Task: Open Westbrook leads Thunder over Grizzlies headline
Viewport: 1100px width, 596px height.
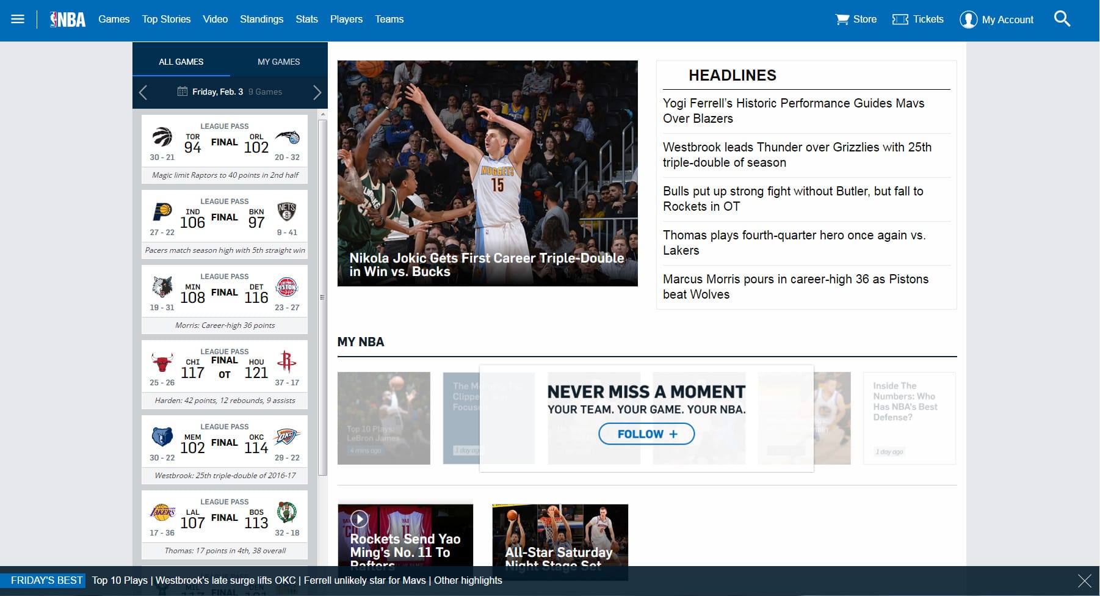Action: tap(797, 155)
